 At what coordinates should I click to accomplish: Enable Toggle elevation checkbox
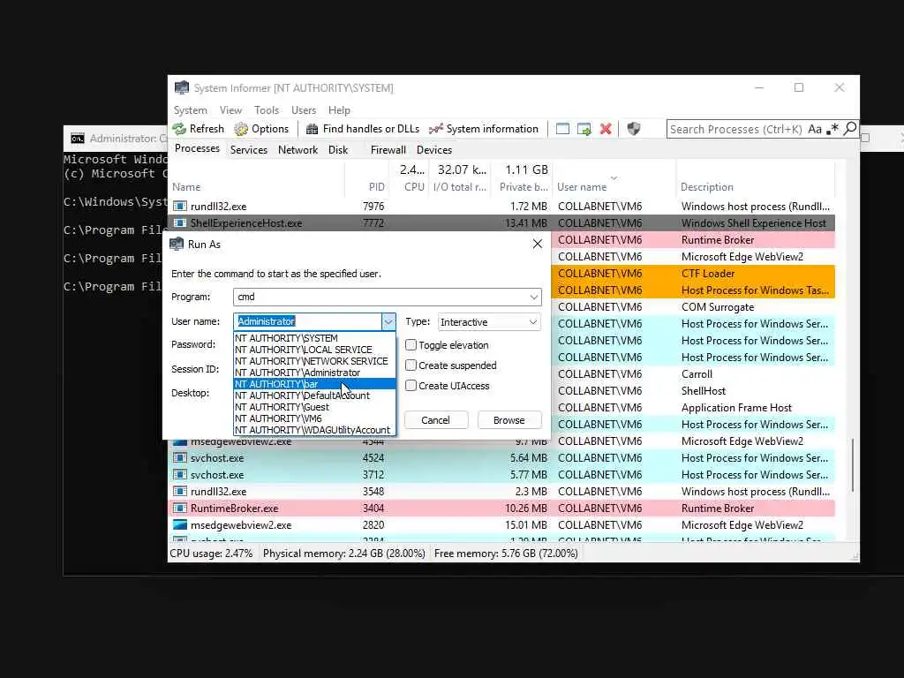pyautogui.click(x=411, y=345)
